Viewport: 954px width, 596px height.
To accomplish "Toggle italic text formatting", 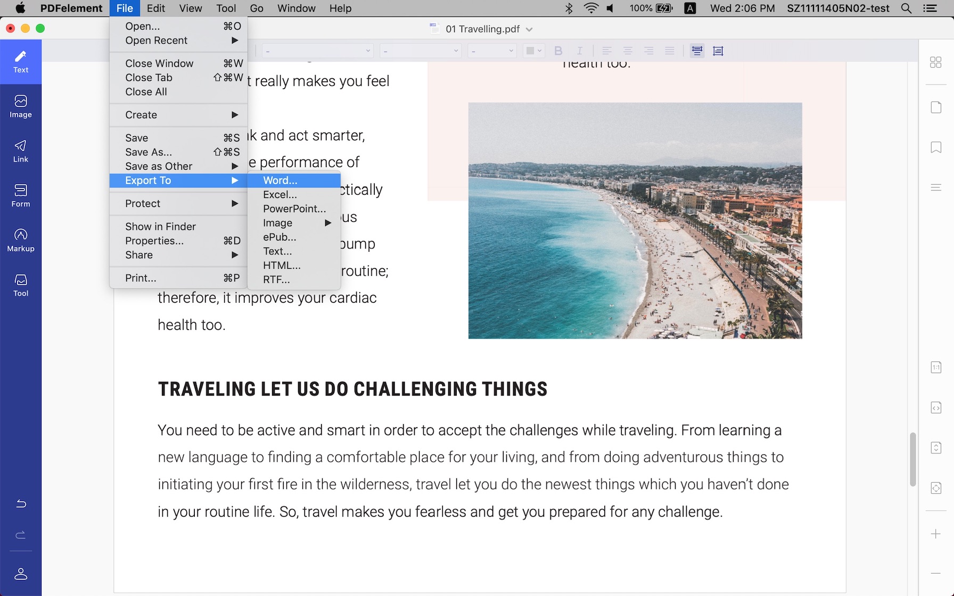I will (x=579, y=51).
